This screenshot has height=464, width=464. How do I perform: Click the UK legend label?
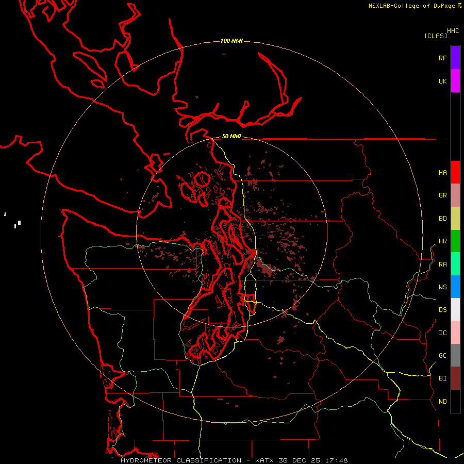point(442,81)
